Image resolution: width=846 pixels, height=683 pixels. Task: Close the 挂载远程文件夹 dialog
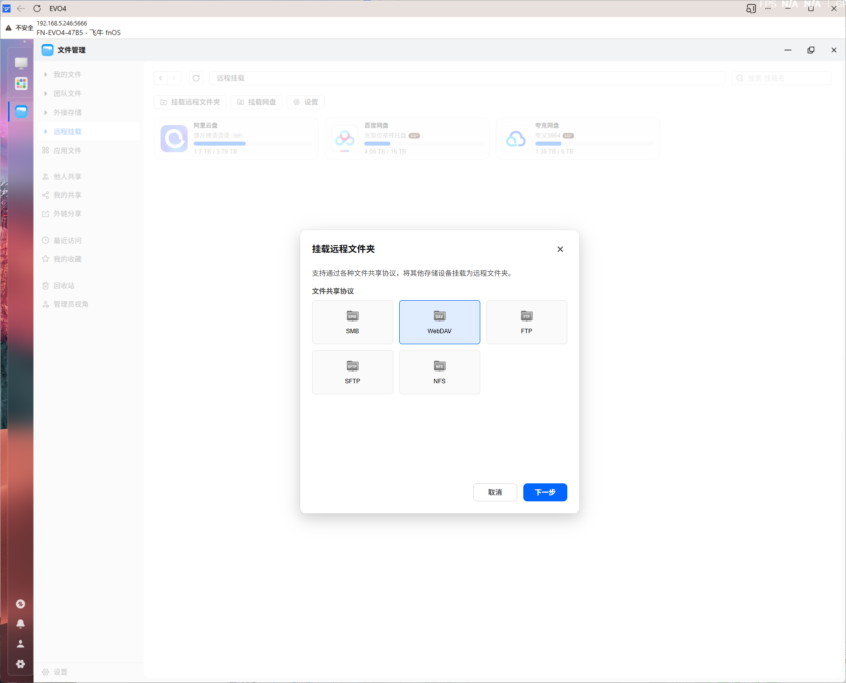pyautogui.click(x=560, y=249)
